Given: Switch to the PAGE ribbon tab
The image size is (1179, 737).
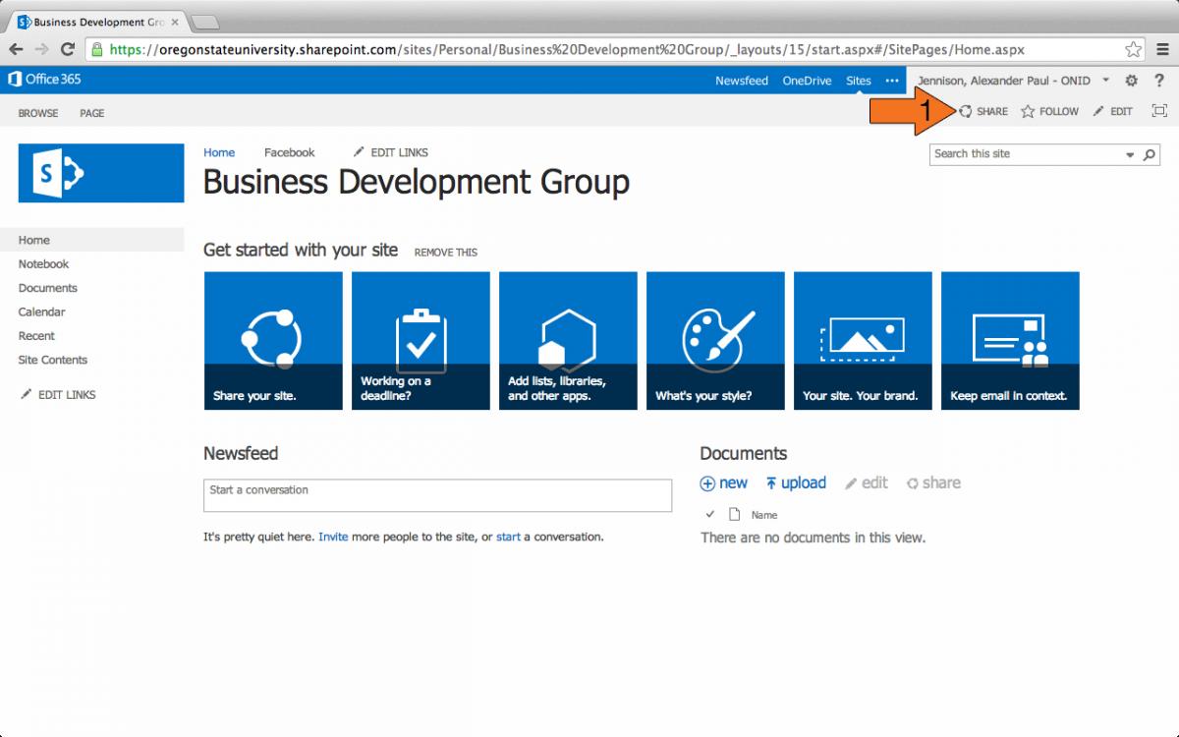Looking at the screenshot, I should tap(92, 113).
